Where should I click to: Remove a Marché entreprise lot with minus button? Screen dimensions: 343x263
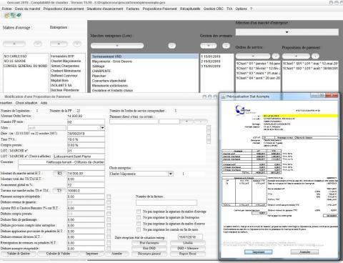[172, 46]
